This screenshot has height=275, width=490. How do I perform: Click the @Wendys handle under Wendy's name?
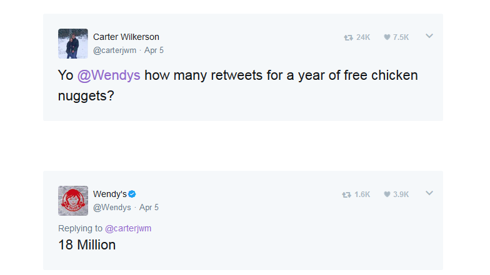(x=112, y=208)
